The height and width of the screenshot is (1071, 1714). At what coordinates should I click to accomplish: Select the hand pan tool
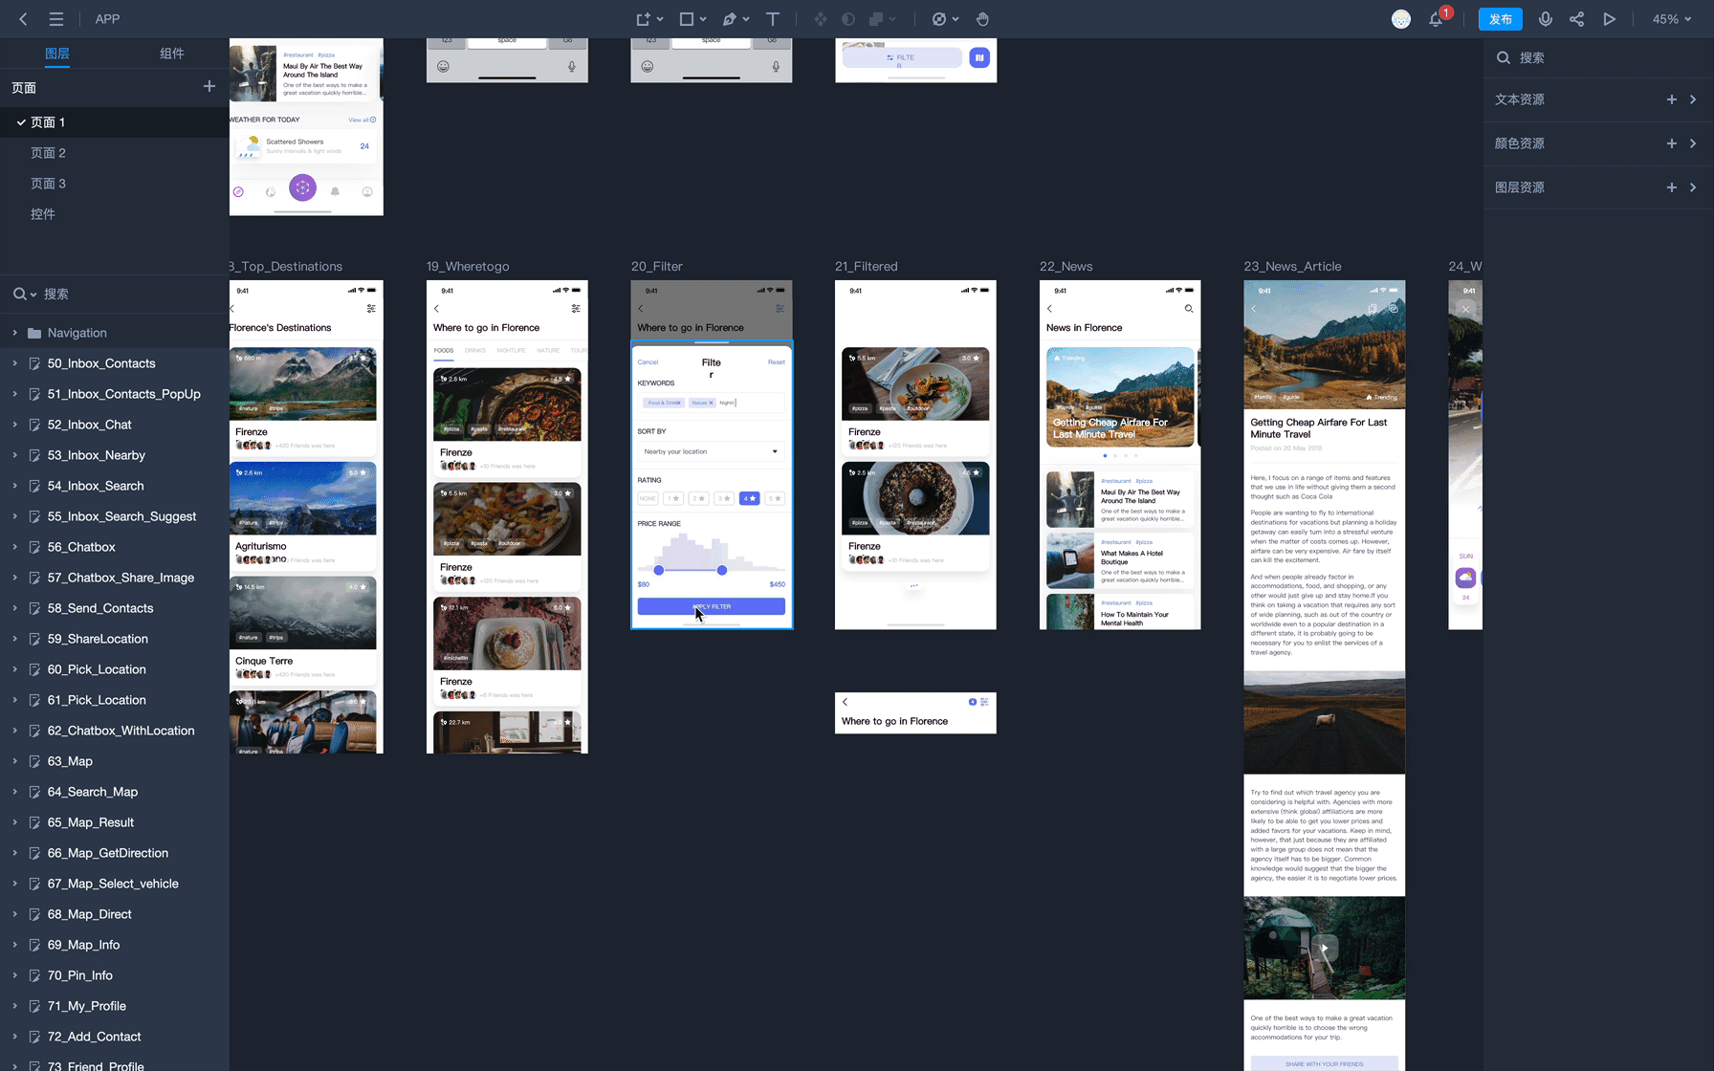pyautogui.click(x=982, y=19)
